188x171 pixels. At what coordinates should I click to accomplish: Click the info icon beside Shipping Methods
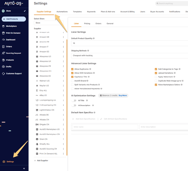coord(88,51)
